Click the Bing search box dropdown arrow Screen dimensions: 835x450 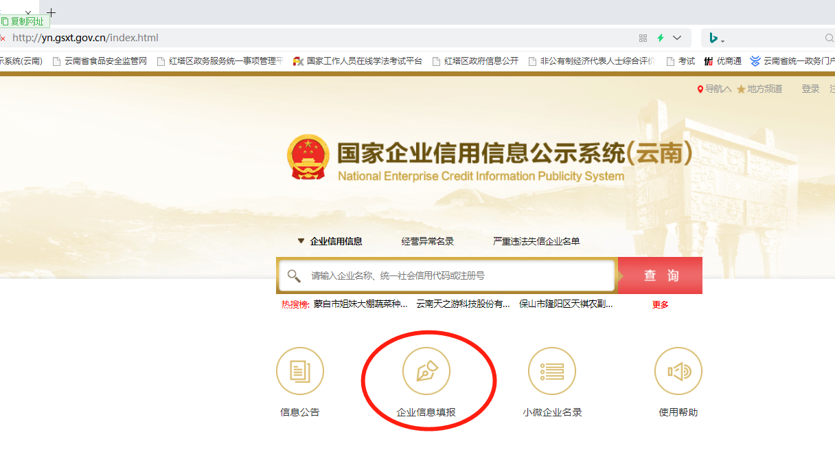(723, 41)
